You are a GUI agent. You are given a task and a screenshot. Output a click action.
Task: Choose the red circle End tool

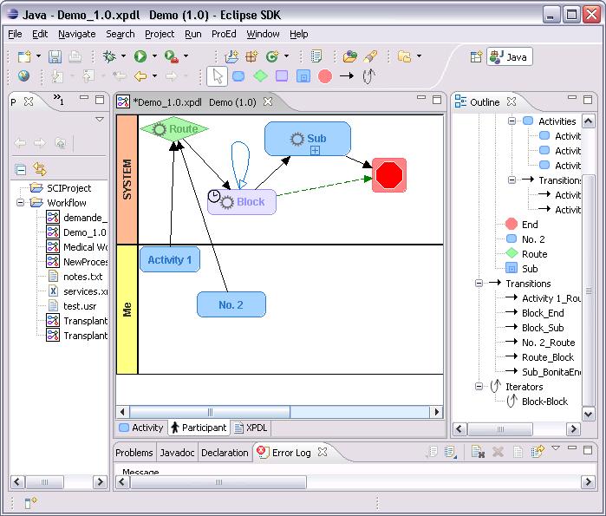(x=325, y=76)
